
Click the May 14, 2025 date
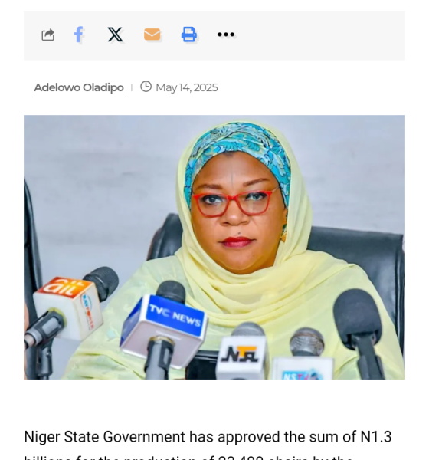click(x=186, y=87)
